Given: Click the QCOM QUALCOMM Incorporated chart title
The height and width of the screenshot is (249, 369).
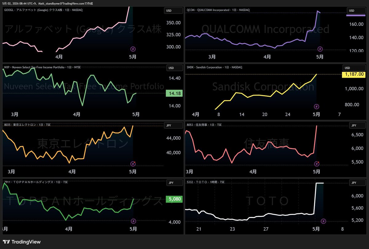Looking at the screenshot, I should point(218,10).
